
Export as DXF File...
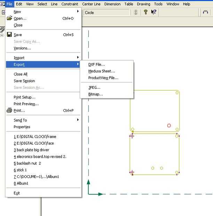coord(106,64)
